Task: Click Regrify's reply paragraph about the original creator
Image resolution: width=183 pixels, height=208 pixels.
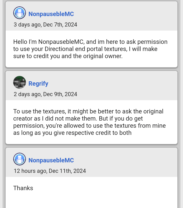Action: tap(89, 122)
